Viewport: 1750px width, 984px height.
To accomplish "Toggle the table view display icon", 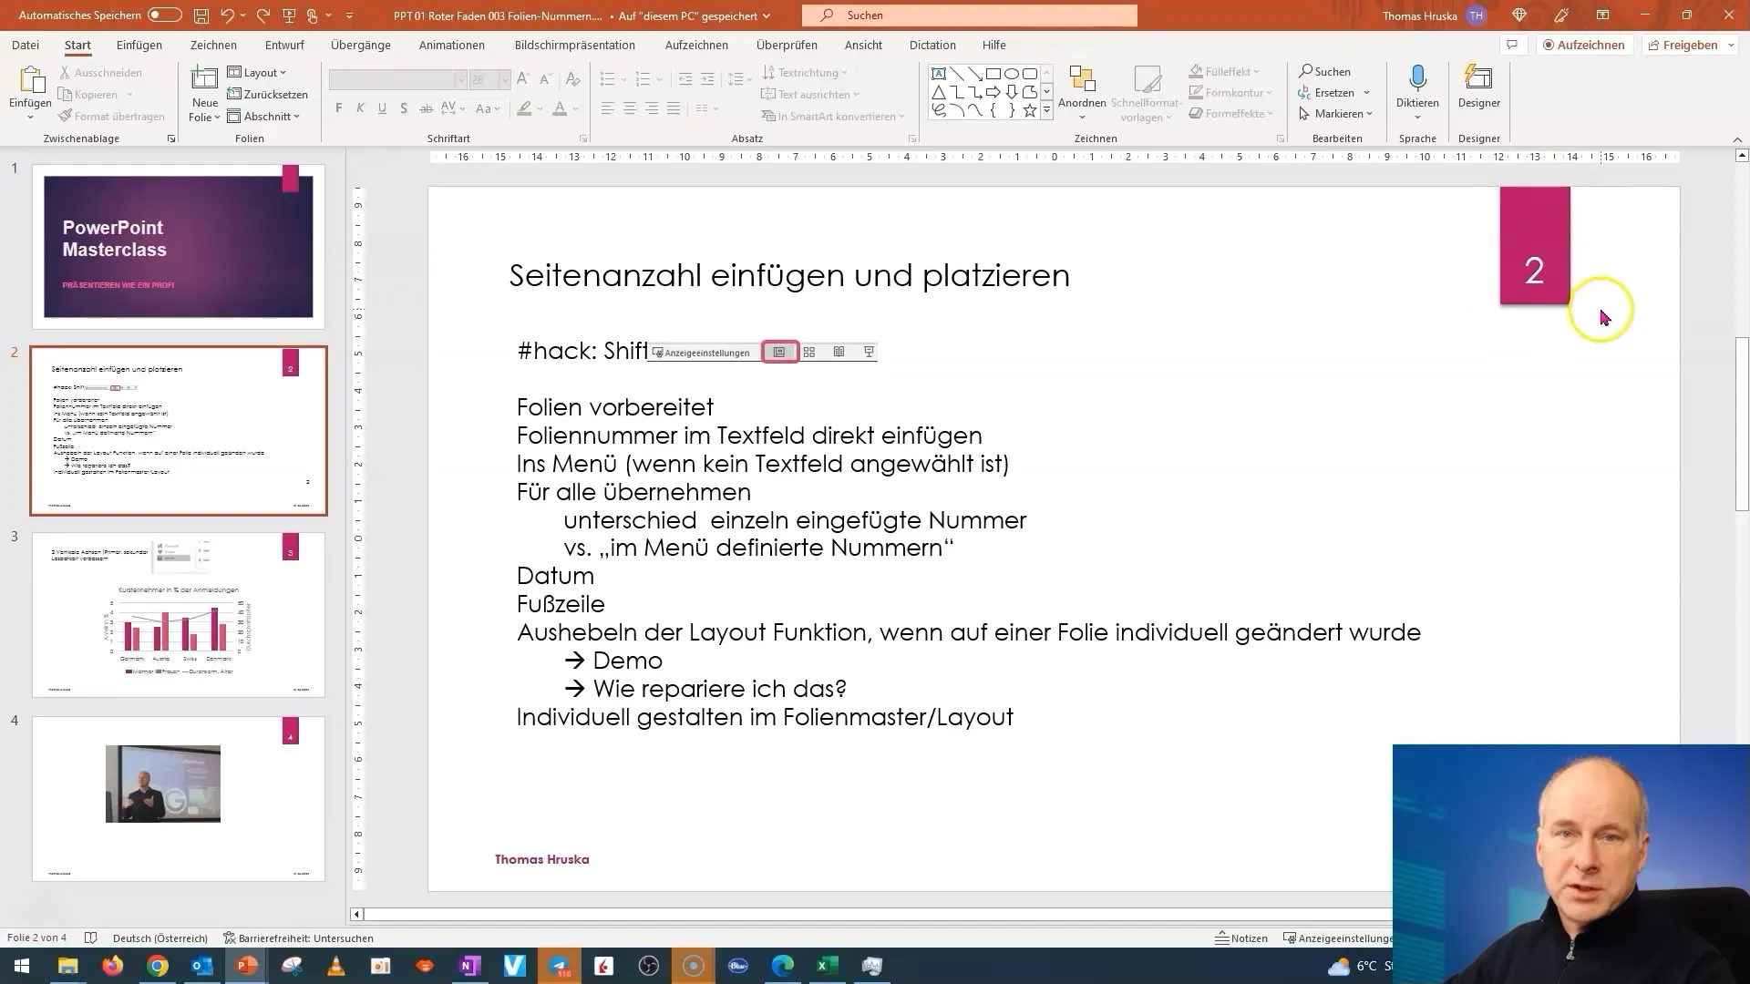I will 808,351.
